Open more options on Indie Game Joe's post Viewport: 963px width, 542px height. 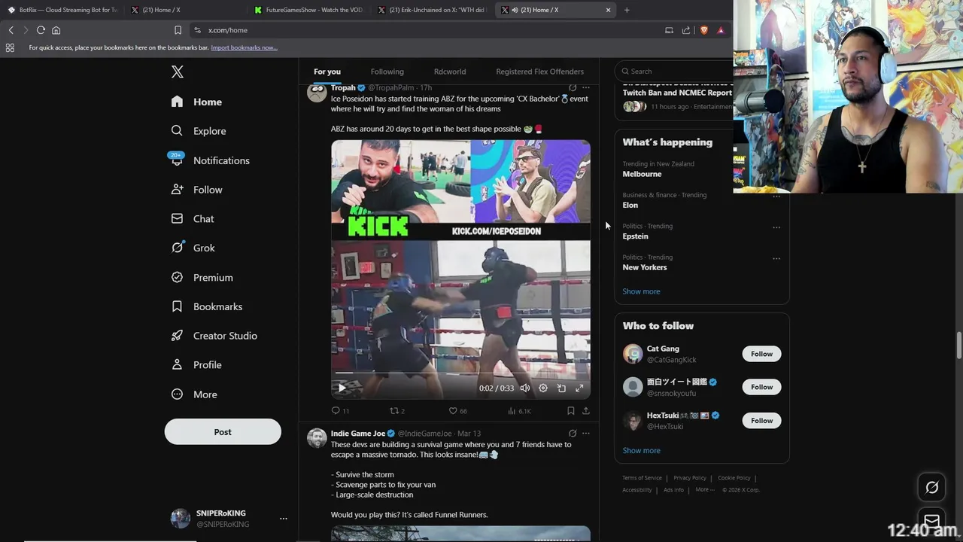coord(586,434)
